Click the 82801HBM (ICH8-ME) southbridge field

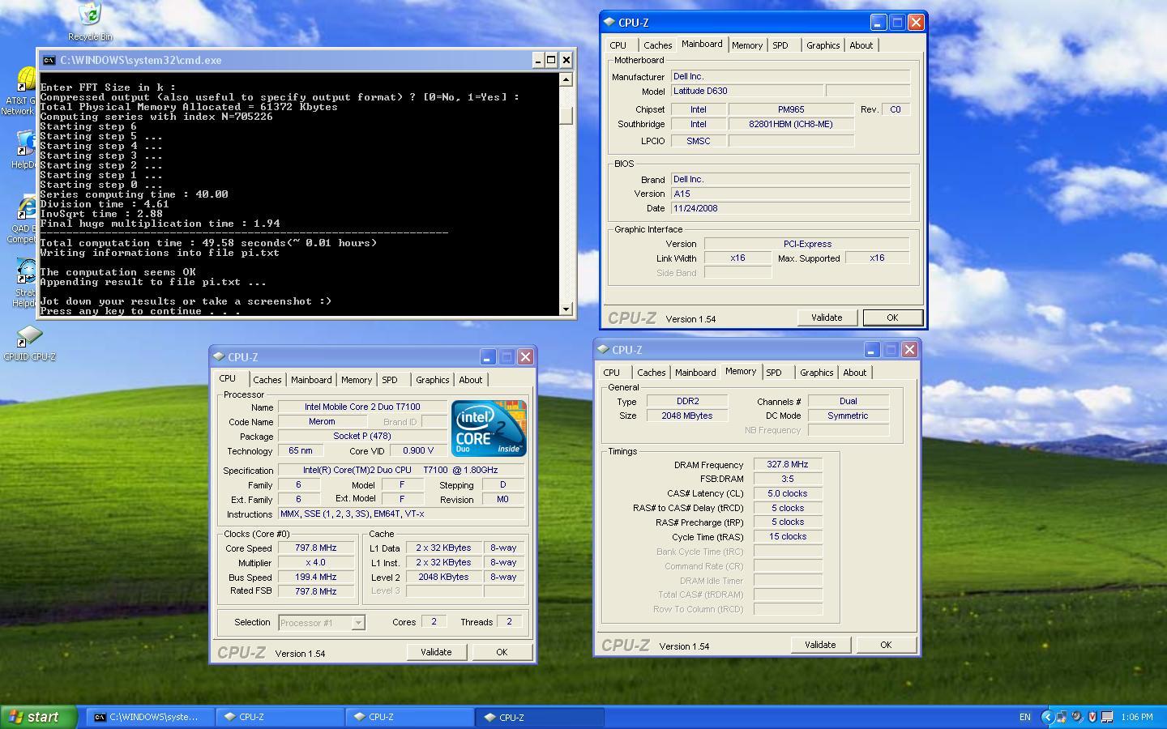[791, 124]
